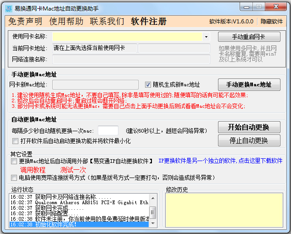Select log row 软件未注册
Image resolution: width=291 pixels, height=234 pixels.
click(79, 219)
